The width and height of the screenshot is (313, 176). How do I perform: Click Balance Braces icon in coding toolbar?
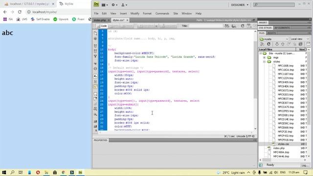click(x=95, y=69)
